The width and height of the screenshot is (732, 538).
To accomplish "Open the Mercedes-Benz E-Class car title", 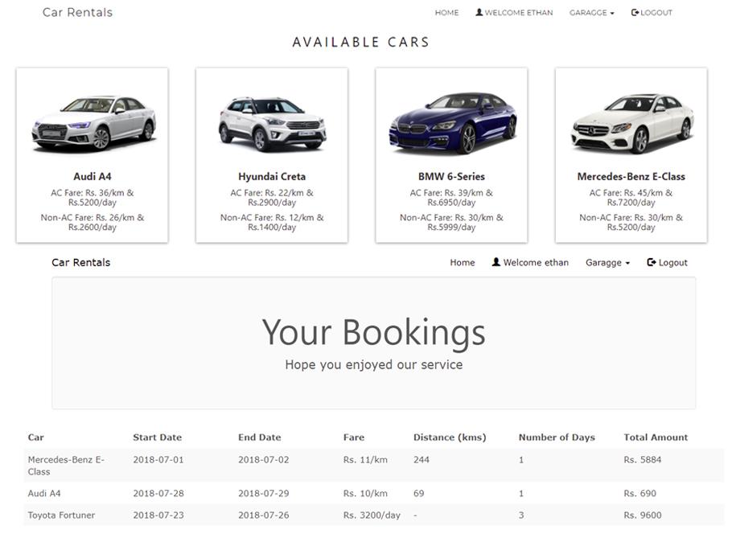I will 631,176.
